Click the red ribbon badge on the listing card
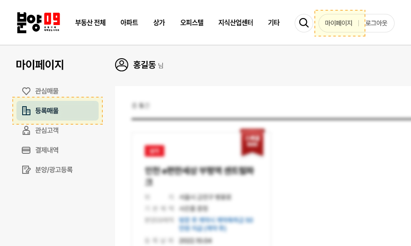Screen dimensions: 411x246 [x=252, y=142]
